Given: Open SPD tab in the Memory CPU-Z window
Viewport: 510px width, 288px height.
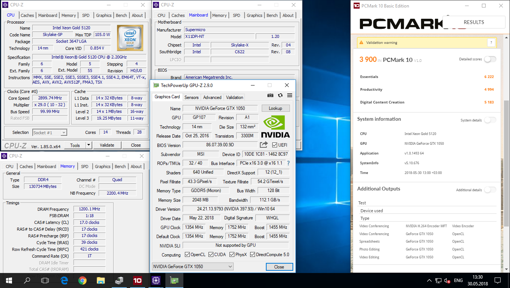Looking at the screenshot, I should click(x=85, y=166).
